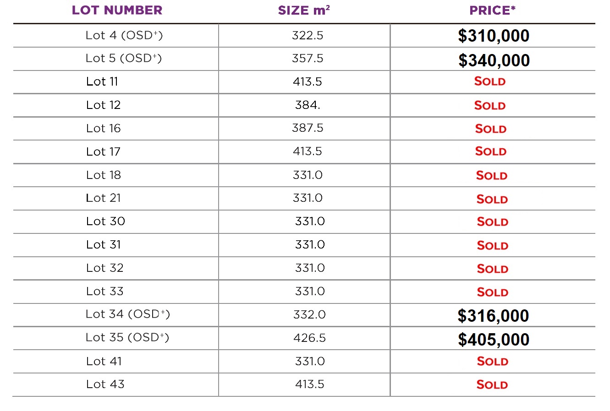Click the Sold status for Lot 11
This screenshot has width=610, height=411.
coord(489,81)
